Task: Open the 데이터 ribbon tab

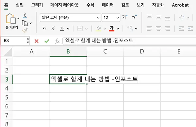Action: coord(108,5)
